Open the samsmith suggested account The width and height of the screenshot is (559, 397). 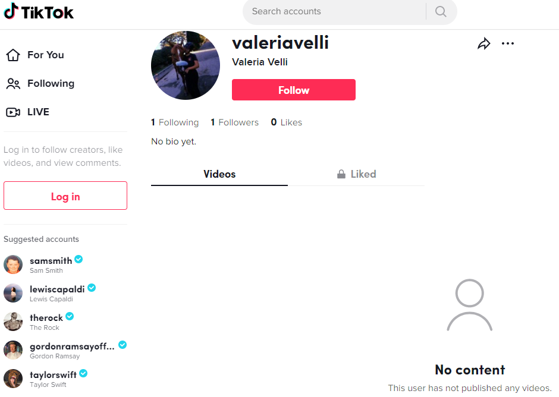point(43,265)
